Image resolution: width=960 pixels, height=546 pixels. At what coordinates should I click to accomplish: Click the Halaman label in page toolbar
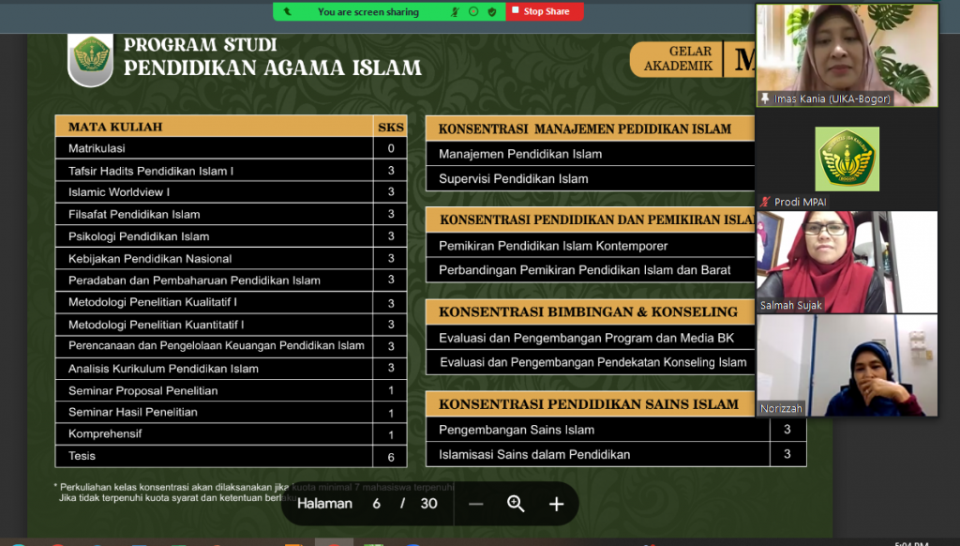pos(324,504)
